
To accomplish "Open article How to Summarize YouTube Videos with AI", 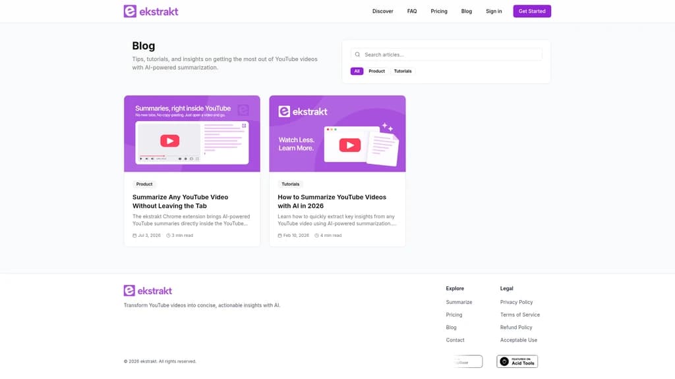I will pyautogui.click(x=332, y=201).
